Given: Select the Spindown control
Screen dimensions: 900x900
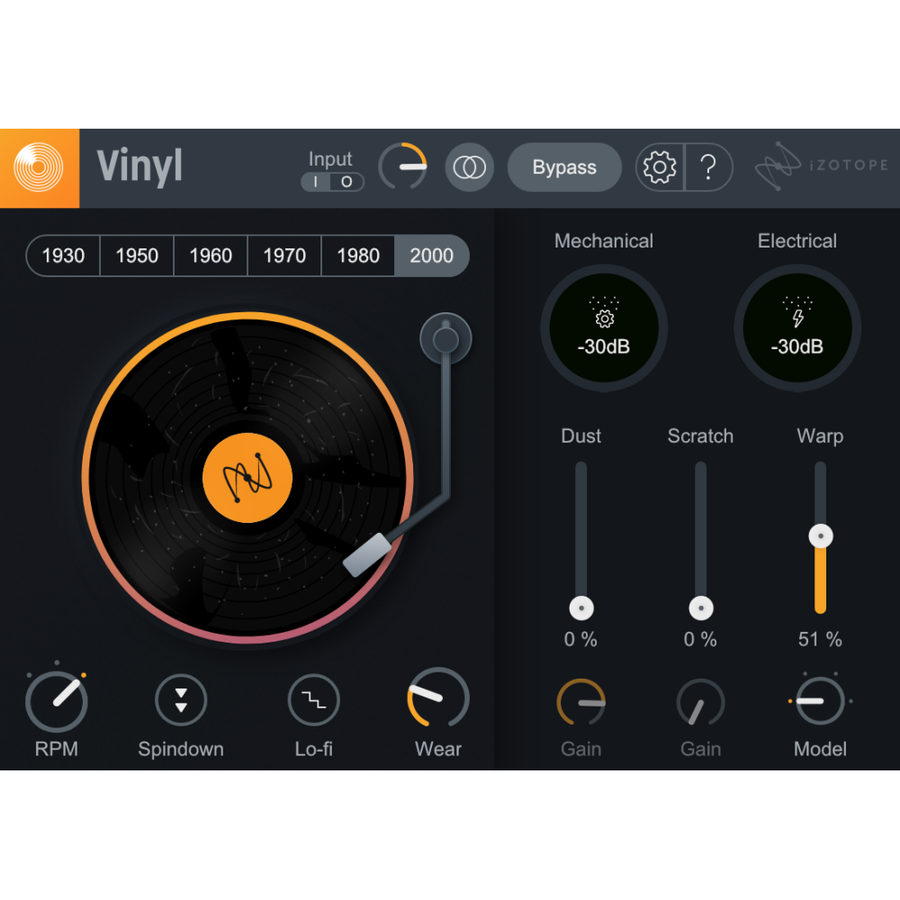Looking at the screenshot, I should tap(181, 700).
